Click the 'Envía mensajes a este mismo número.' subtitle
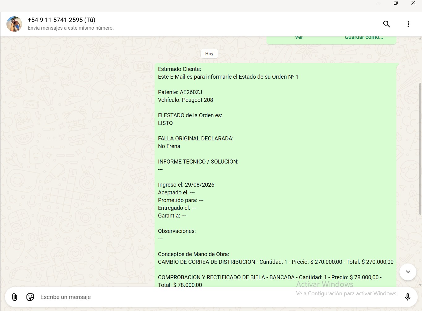 (71, 28)
